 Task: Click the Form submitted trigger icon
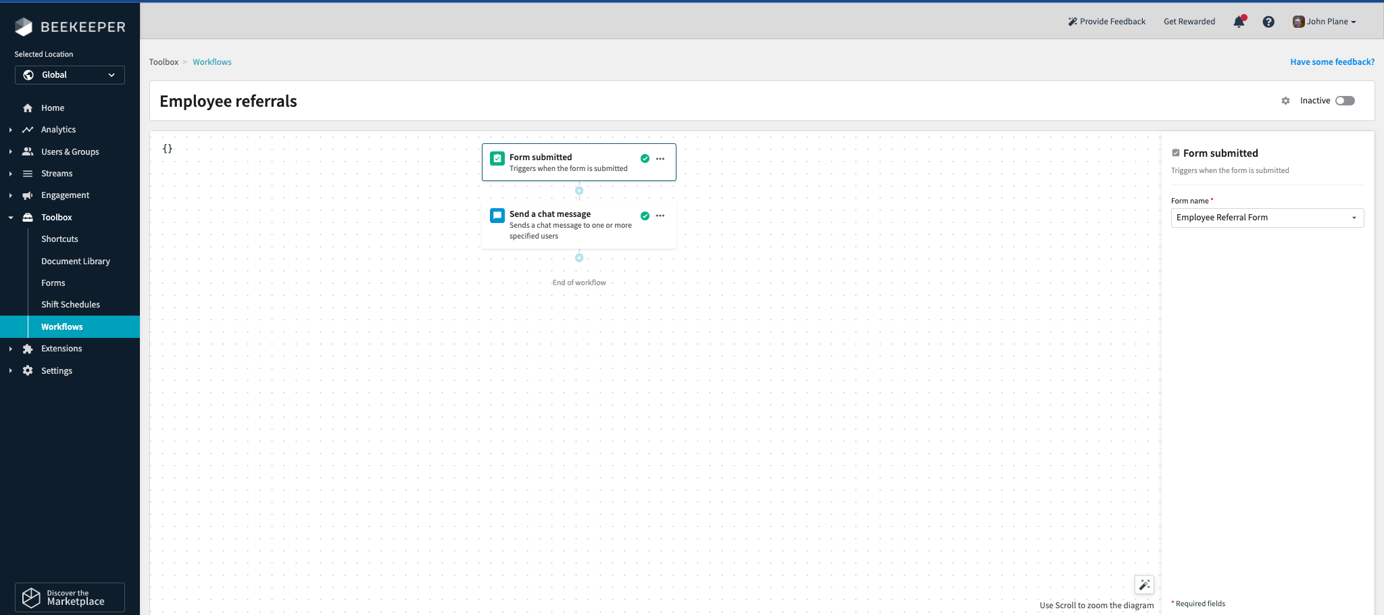pyautogui.click(x=497, y=158)
